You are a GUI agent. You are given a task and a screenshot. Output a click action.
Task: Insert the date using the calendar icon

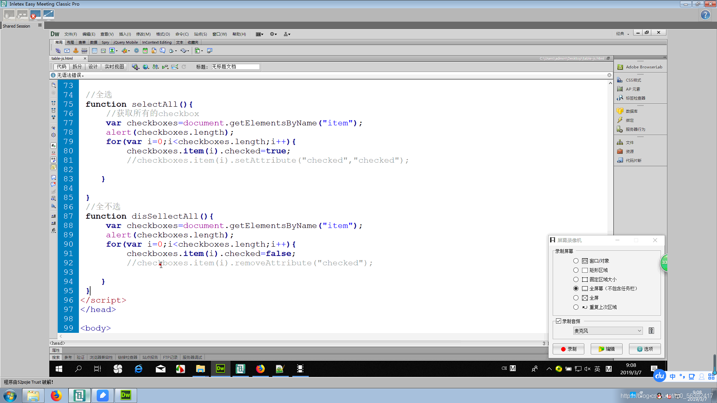click(145, 51)
